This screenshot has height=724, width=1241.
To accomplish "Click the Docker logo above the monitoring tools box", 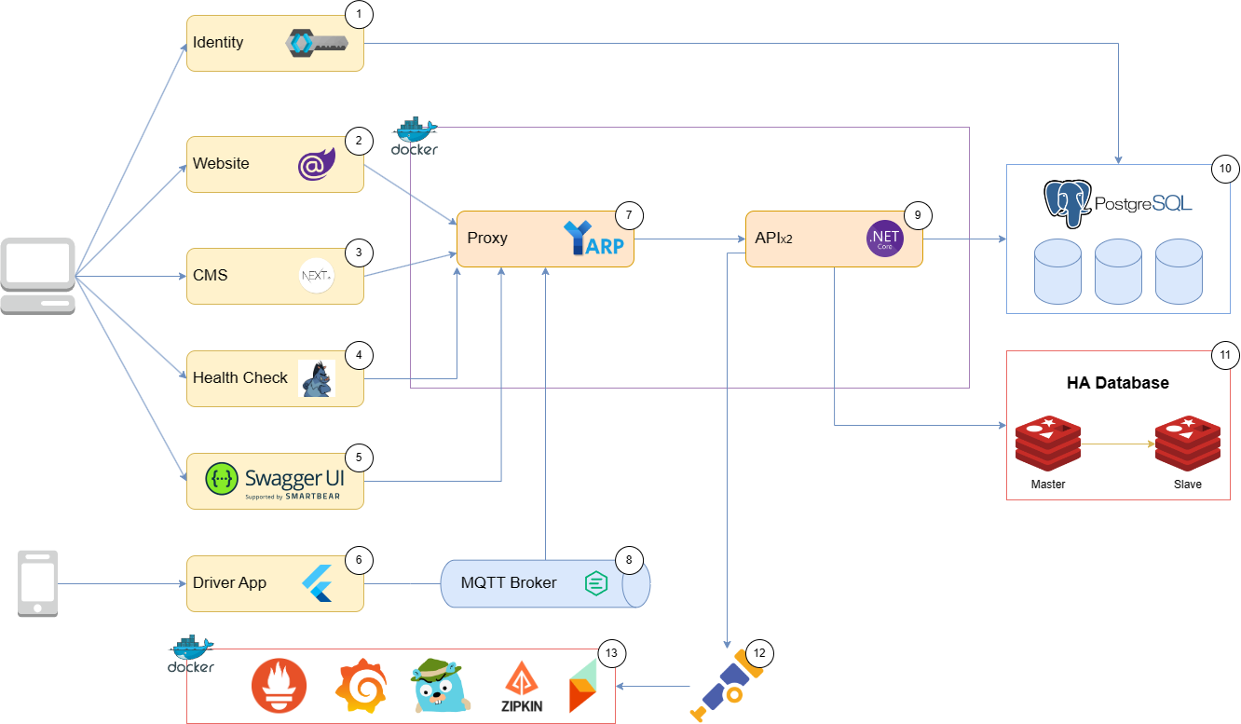I will point(191,655).
